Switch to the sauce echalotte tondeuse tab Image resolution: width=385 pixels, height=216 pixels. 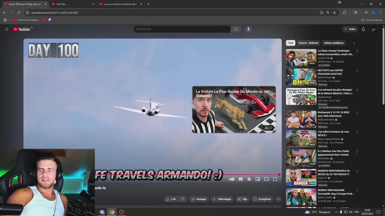(120, 4)
